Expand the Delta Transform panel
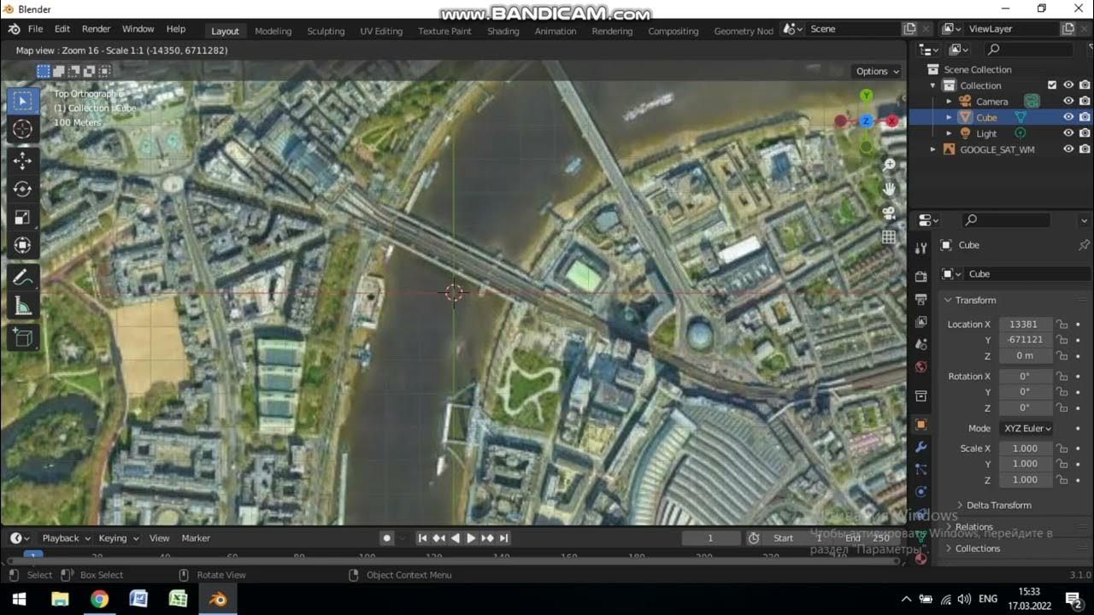Image resolution: width=1094 pixels, height=615 pixels. click(998, 506)
